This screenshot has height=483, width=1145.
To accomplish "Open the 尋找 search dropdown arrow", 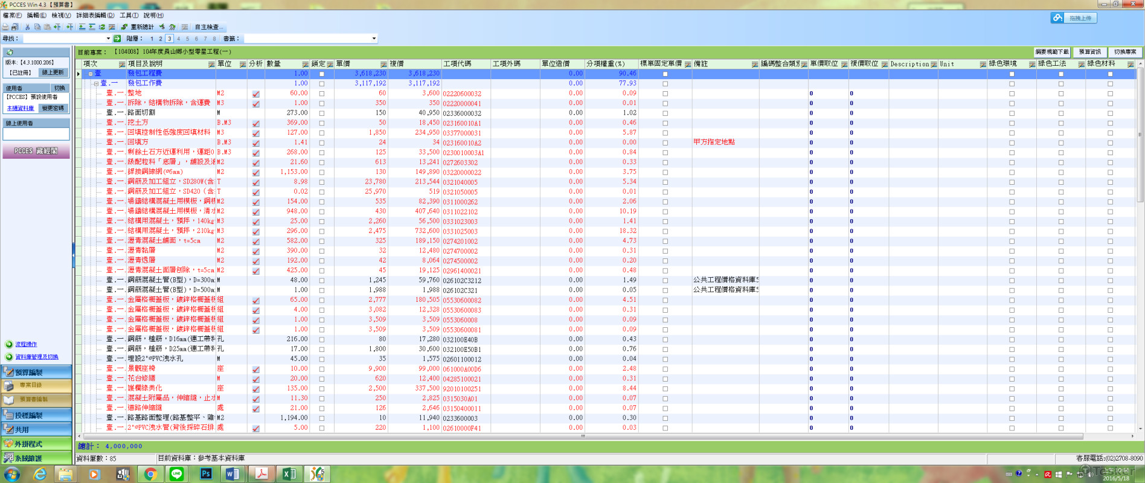I will click(x=108, y=39).
